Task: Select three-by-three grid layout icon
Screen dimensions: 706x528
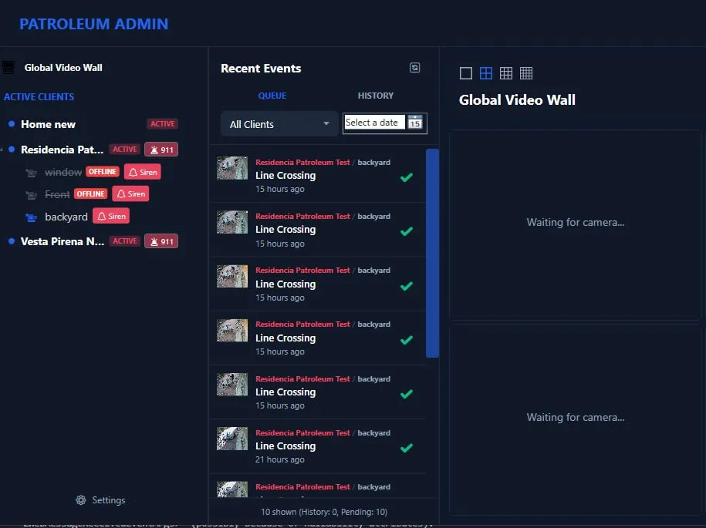Action: point(506,73)
